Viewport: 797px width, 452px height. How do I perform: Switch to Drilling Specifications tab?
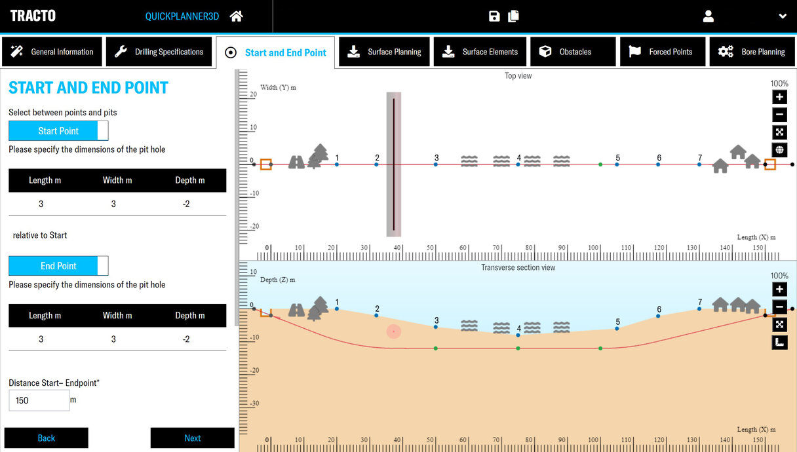159,52
